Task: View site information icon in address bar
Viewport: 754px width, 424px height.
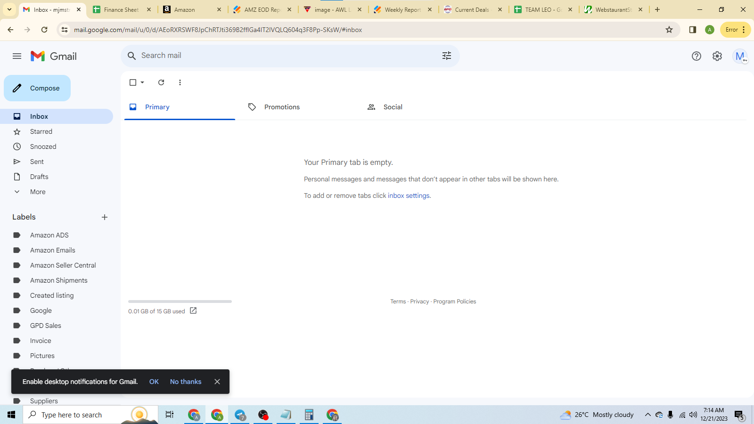Action: tap(65, 30)
